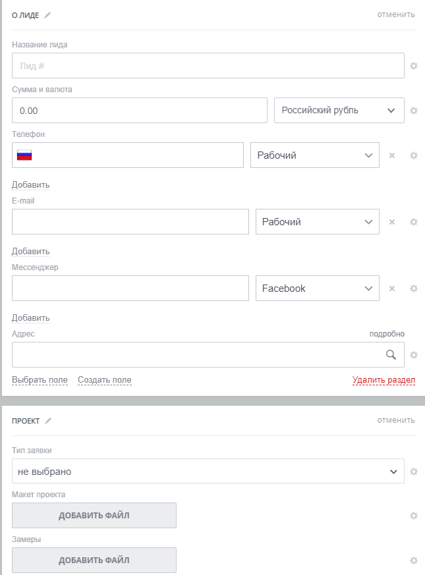Click the Создать поле link
This screenshot has height=575, width=425.
coord(105,380)
